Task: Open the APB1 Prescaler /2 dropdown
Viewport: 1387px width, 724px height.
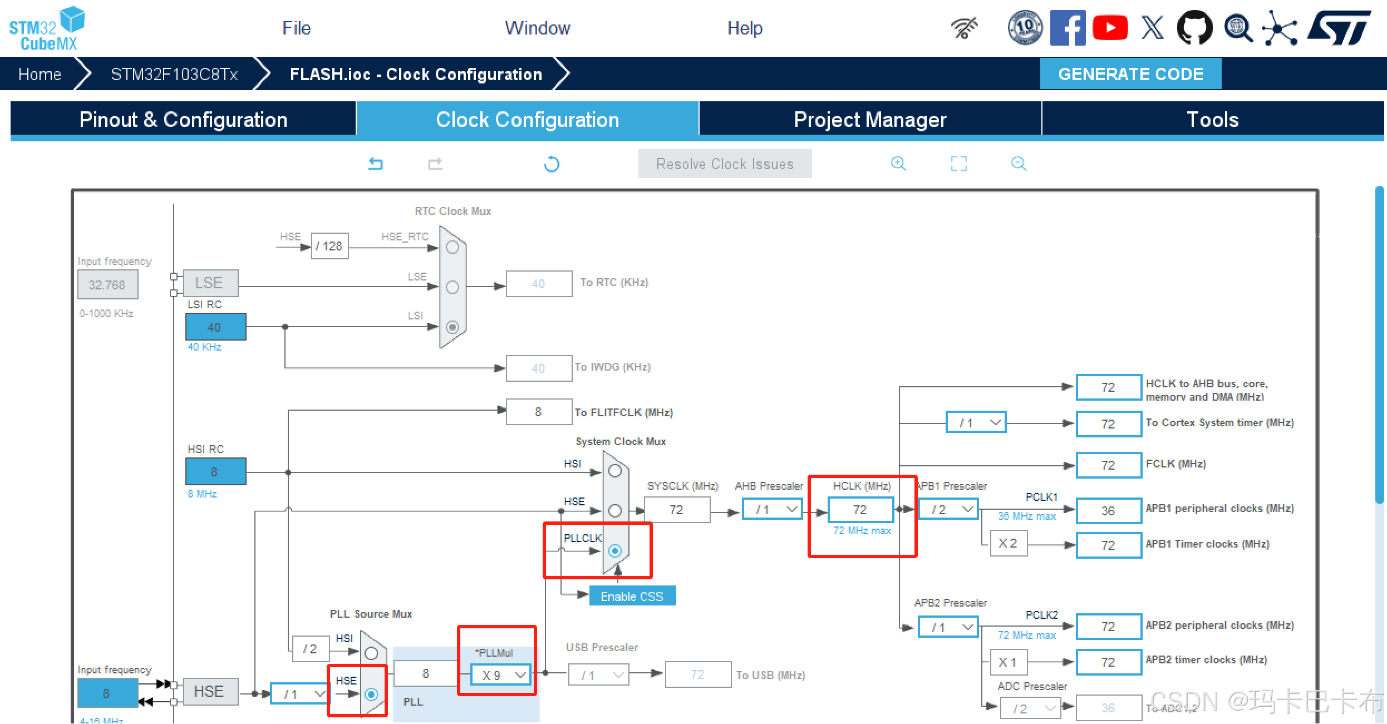Action: (948, 510)
